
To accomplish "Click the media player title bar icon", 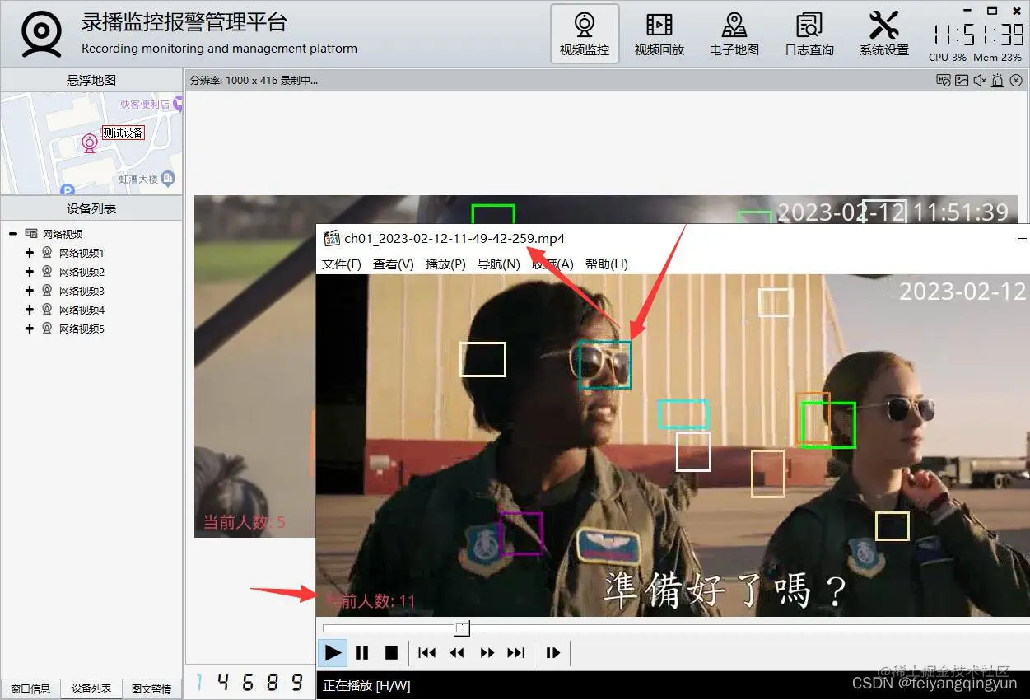I will pyautogui.click(x=332, y=239).
